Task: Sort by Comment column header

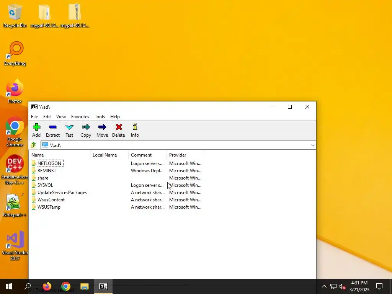Action: (147, 155)
